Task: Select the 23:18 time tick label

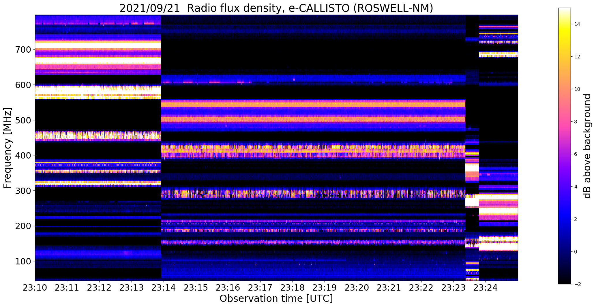Action: click(x=293, y=288)
